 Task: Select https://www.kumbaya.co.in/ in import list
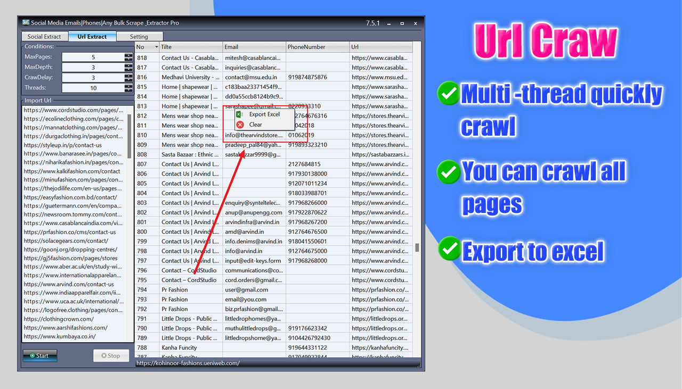click(x=60, y=336)
